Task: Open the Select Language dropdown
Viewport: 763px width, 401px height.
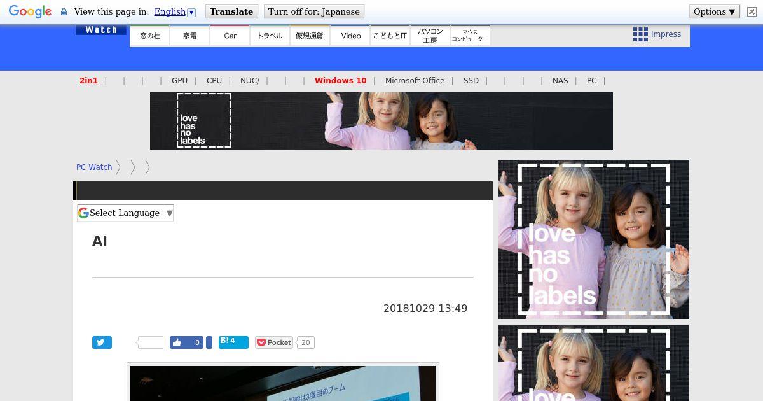Action: 125,213
